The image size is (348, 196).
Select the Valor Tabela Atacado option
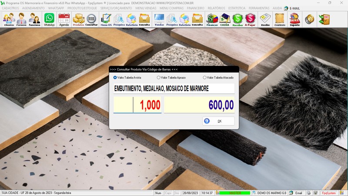tap(205, 78)
